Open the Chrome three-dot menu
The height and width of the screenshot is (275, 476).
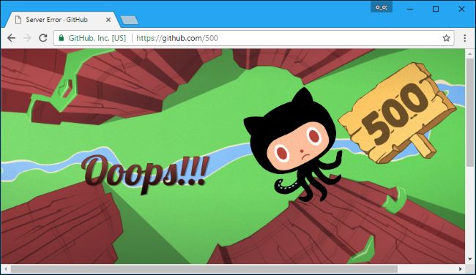pyautogui.click(x=464, y=38)
